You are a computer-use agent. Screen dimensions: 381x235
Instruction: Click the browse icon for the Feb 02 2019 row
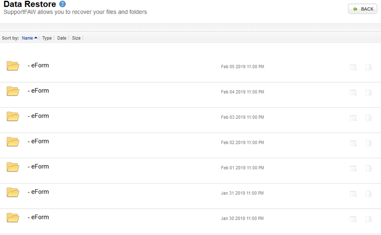pyautogui.click(x=353, y=143)
